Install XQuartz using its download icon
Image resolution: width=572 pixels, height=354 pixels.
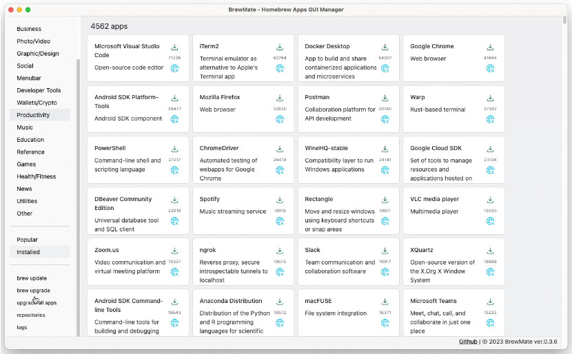(x=490, y=251)
